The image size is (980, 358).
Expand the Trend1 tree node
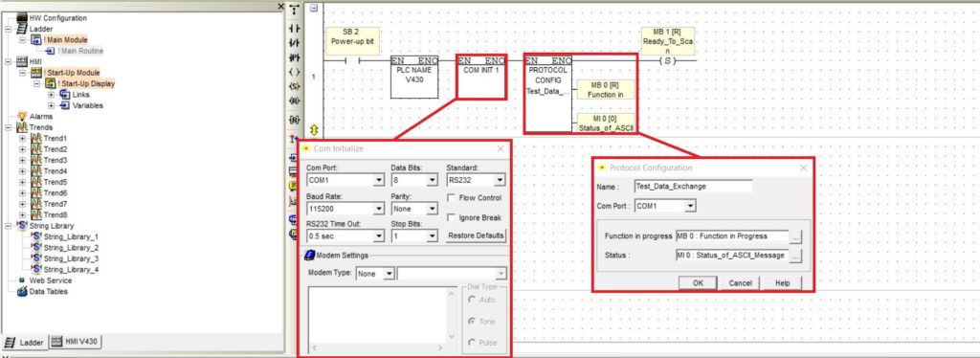click(x=23, y=138)
